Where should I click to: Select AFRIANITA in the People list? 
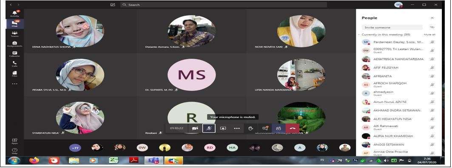[399, 76]
